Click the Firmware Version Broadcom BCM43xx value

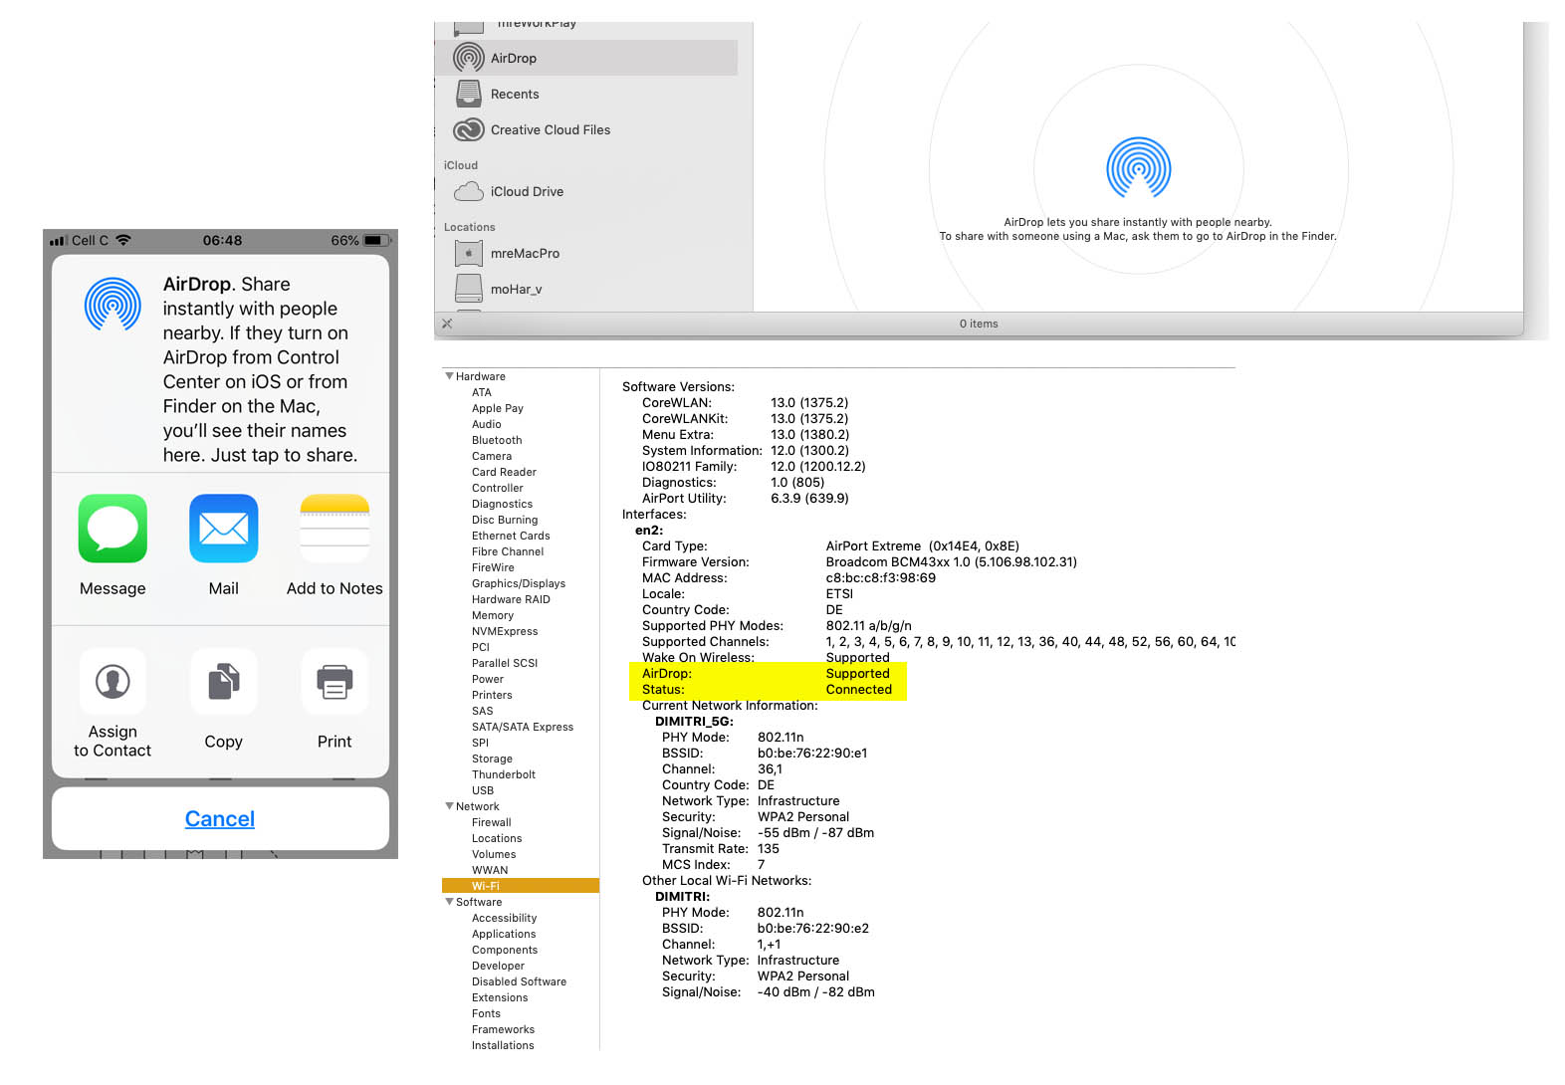click(x=951, y=561)
